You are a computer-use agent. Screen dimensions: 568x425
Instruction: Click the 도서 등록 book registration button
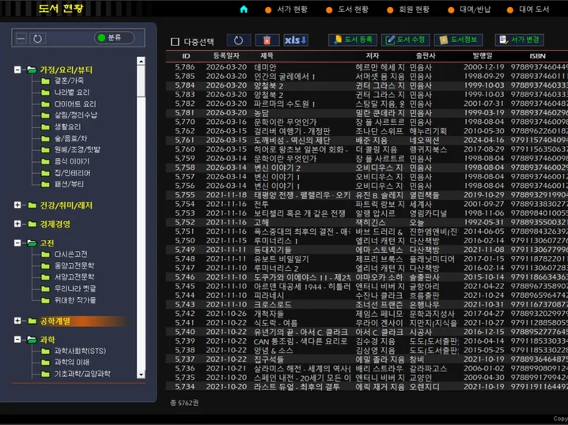[x=352, y=40]
